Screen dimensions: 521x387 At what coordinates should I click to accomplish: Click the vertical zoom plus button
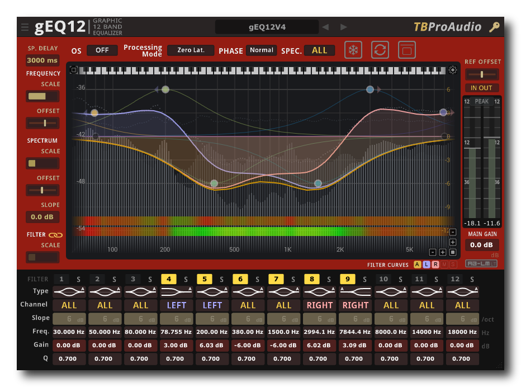(x=453, y=242)
